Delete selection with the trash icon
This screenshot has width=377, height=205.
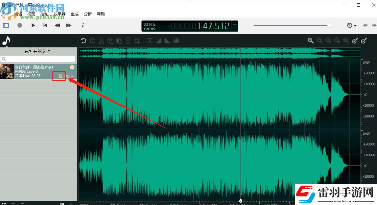point(128,40)
